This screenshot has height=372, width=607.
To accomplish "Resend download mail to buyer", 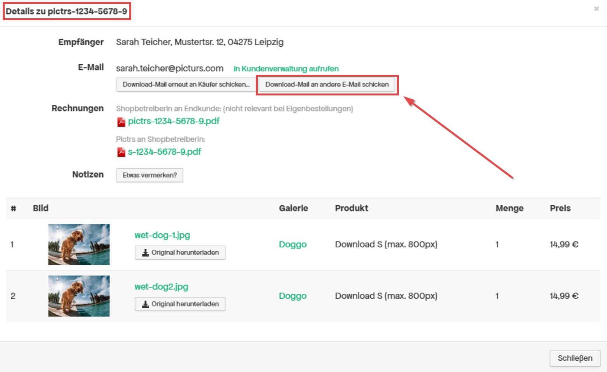I will [x=186, y=85].
